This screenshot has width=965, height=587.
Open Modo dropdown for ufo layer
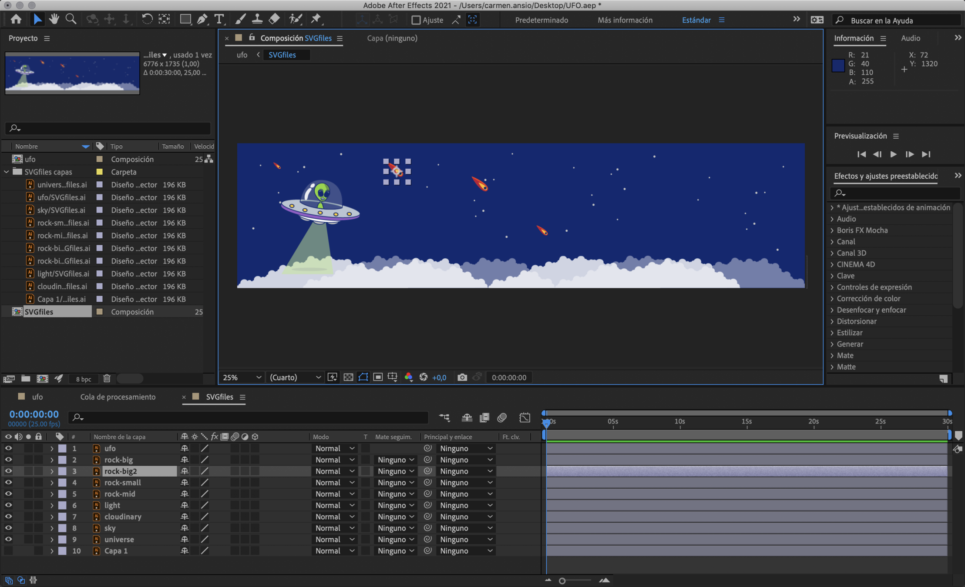[x=334, y=448]
